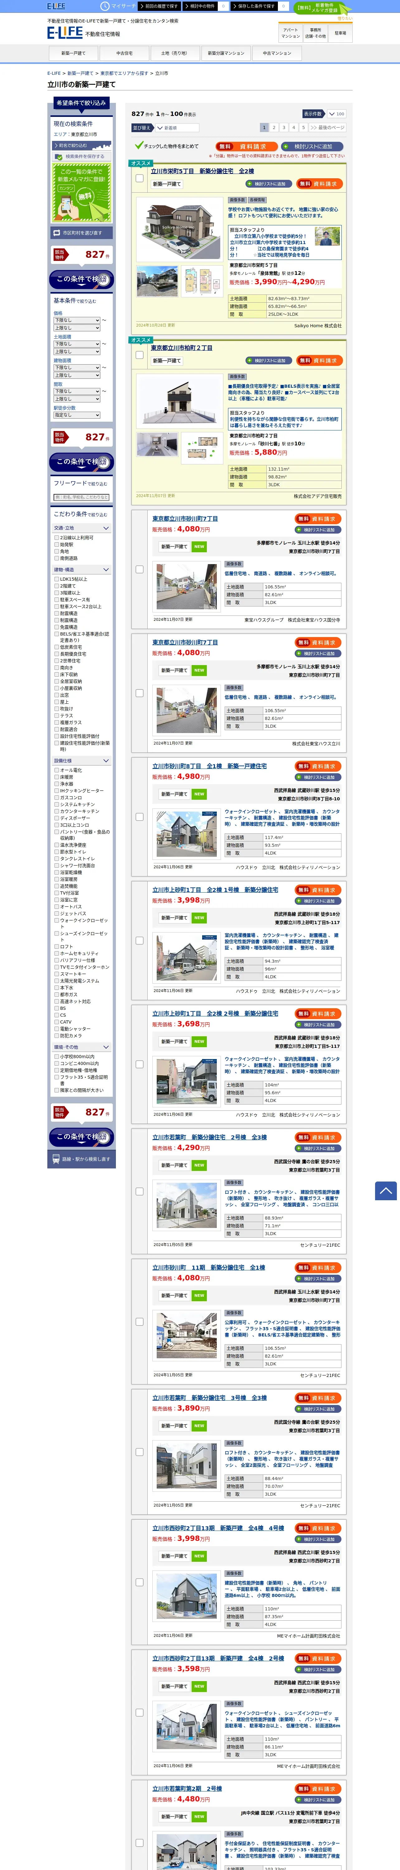400x1870 pixels.
Task: Click the photo of 砂川町8丁目 listing
Action: (x=187, y=833)
